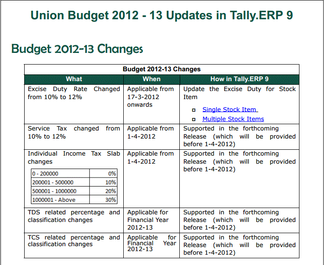Click the 'What' column header

pyautogui.click(x=74, y=79)
